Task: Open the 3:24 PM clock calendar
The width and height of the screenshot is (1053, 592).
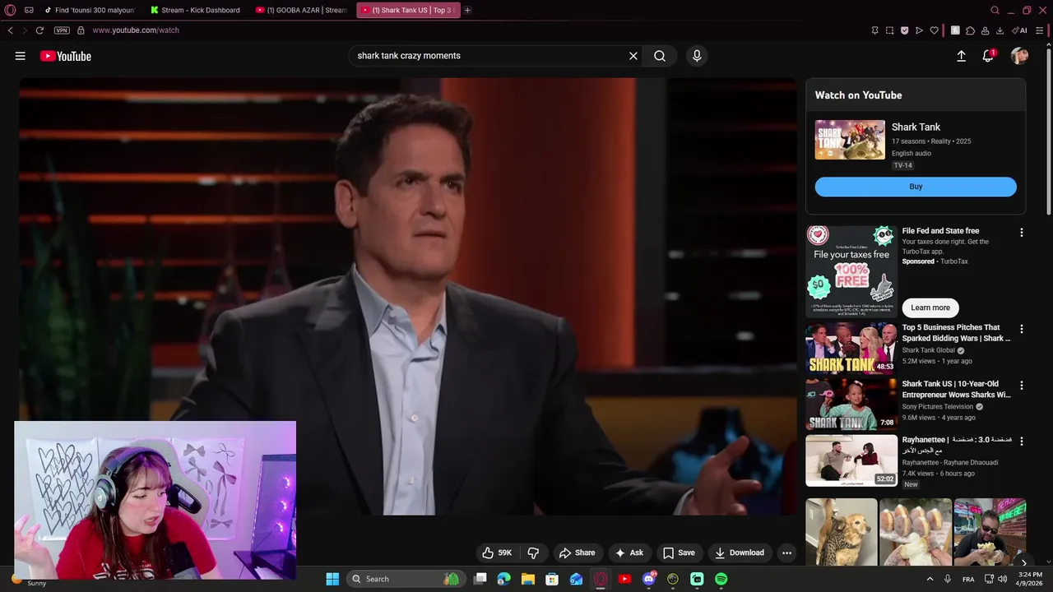Action: (x=1030, y=579)
